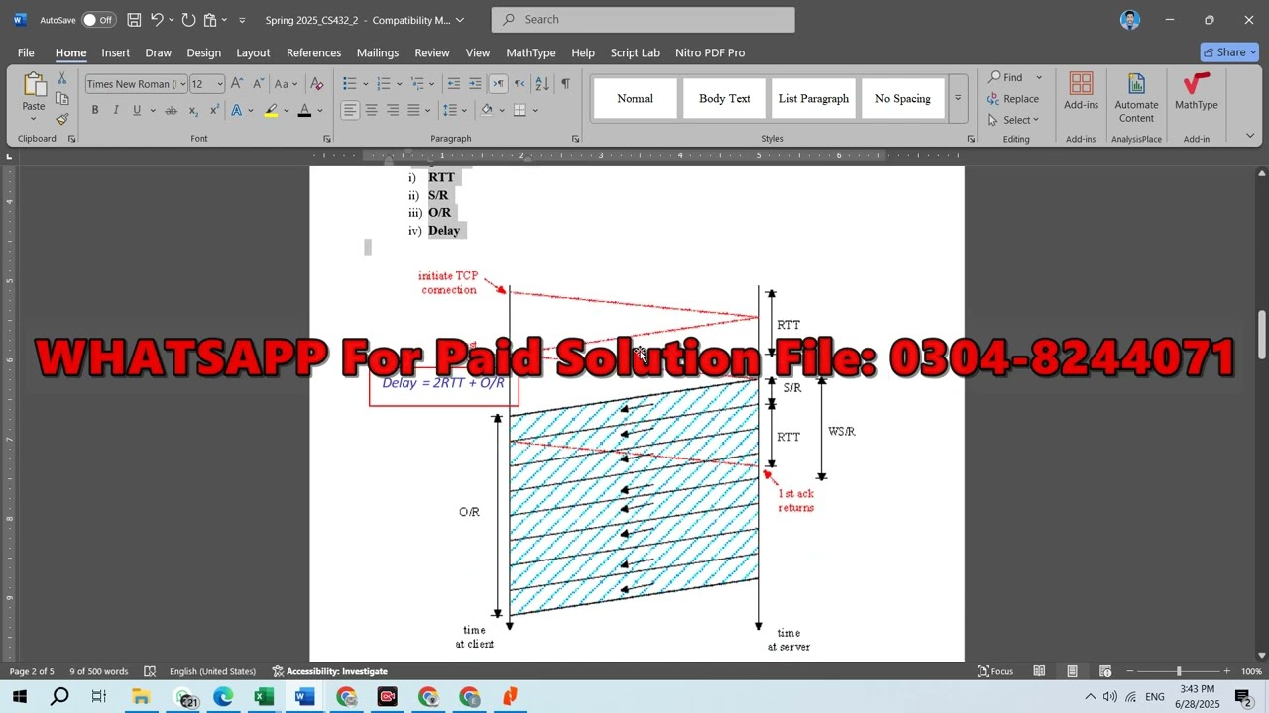Open the Add-ins button
1269x713 pixels.
point(1081,92)
